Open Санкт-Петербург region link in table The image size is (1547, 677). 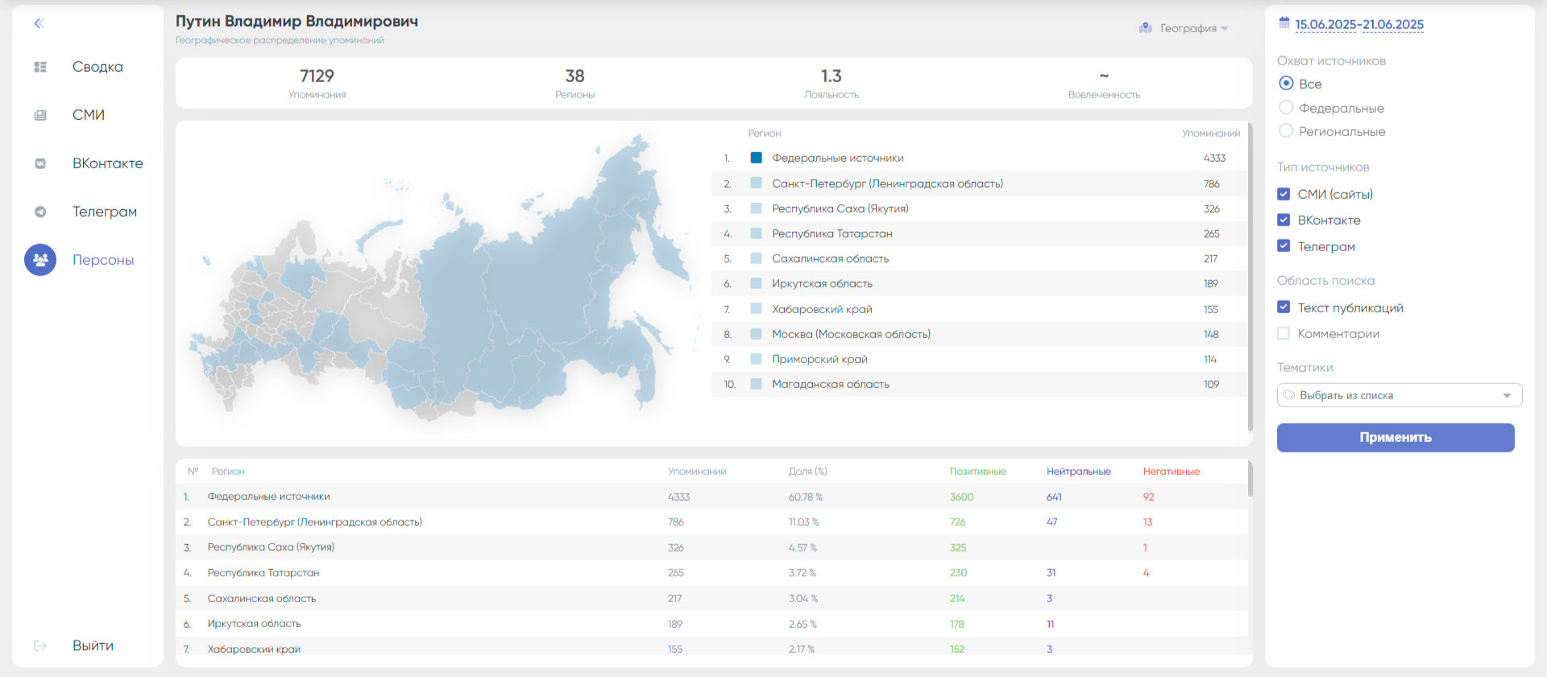tap(314, 522)
